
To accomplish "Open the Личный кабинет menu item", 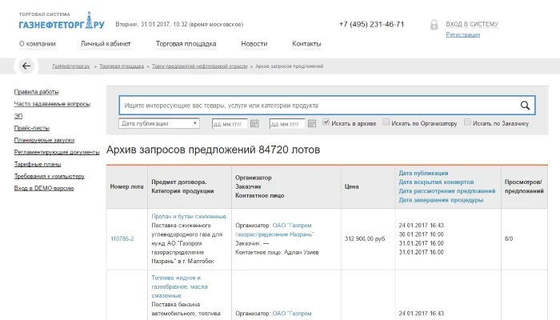I will 106,44.
